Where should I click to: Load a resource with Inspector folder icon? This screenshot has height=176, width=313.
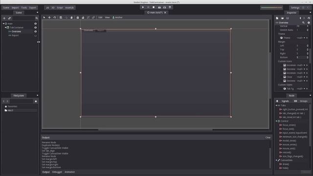click(x=282, y=18)
